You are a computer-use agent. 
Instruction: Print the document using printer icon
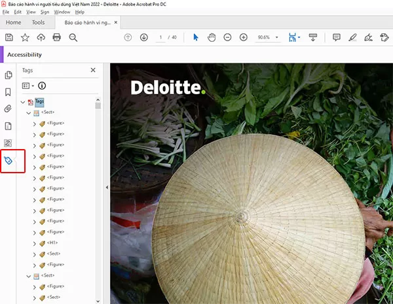[x=57, y=37]
